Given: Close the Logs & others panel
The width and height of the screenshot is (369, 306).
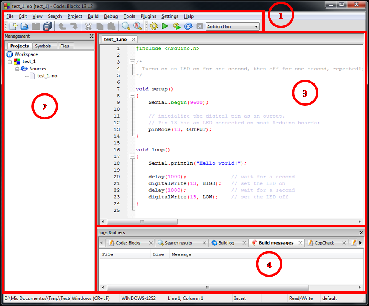Looking at the screenshot, I should 361,233.
